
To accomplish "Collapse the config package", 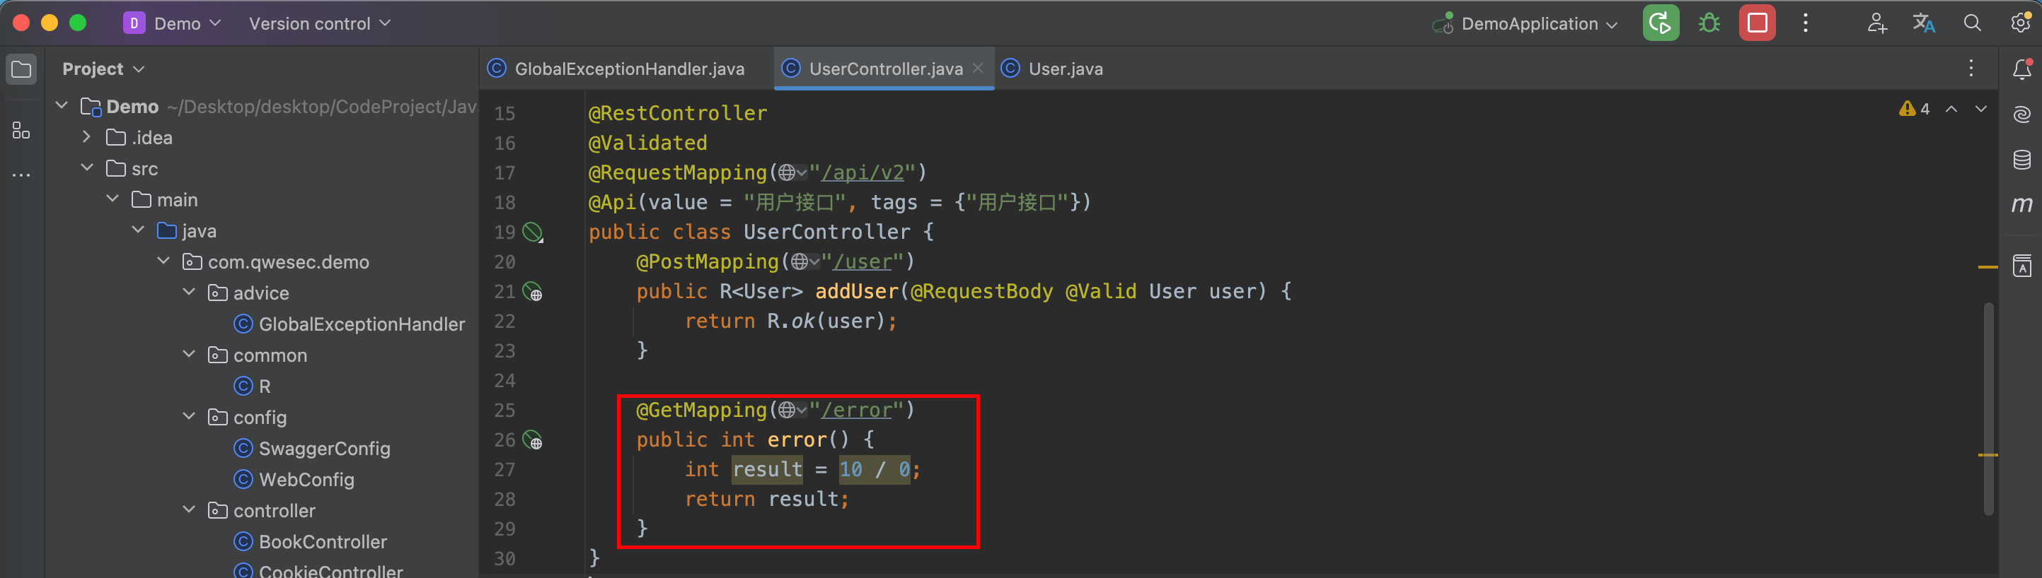I will tap(189, 416).
